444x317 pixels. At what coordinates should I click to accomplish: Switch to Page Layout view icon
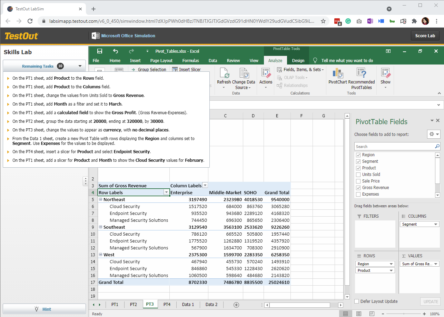pos(359,314)
